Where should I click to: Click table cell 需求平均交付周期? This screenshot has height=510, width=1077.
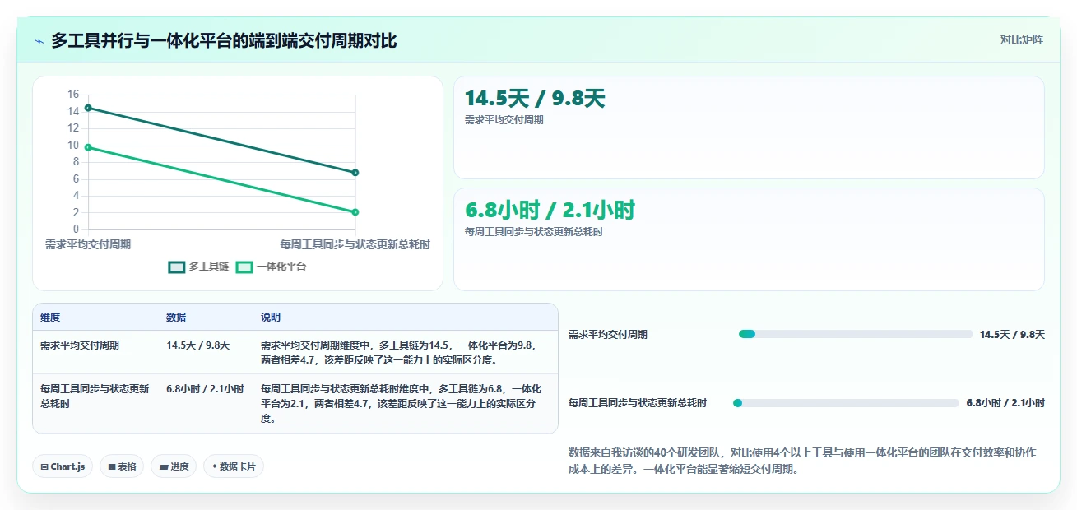[x=80, y=345]
